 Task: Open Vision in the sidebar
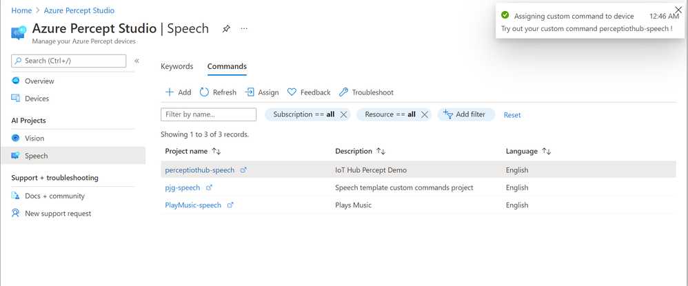34,139
